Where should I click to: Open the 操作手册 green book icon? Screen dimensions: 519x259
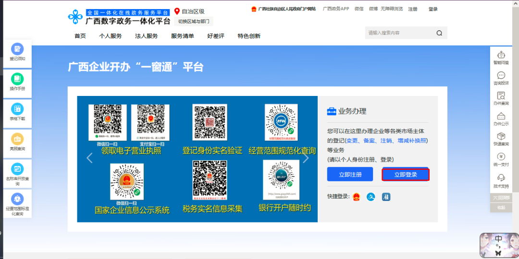[17, 79]
